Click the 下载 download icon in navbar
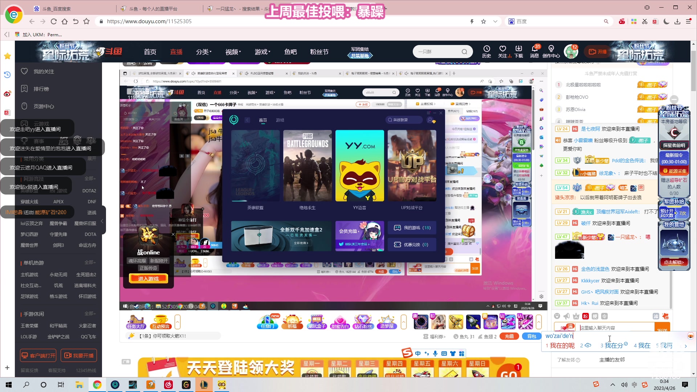Screen dimensions: 697x392 (518, 51)
